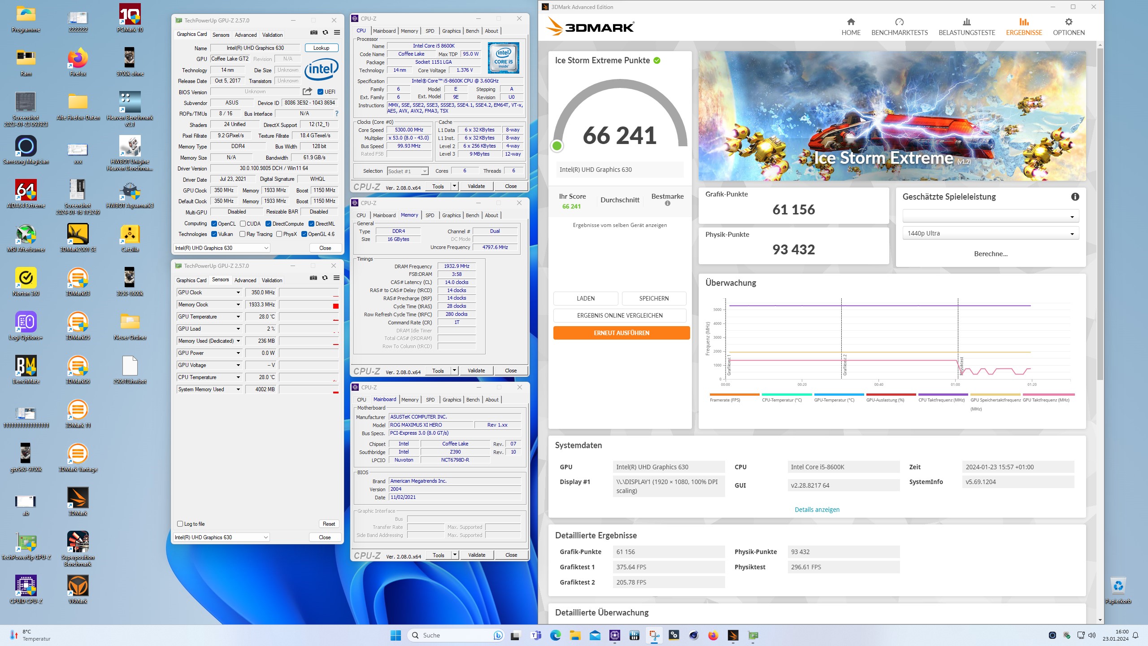Toggle CUDA checkbox in GPU-Z
This screenshot has width=1148, height=646.
pos(243,223)
